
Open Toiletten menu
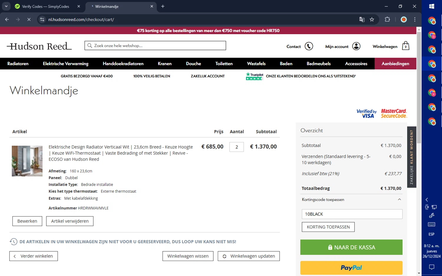click(224, 64)
